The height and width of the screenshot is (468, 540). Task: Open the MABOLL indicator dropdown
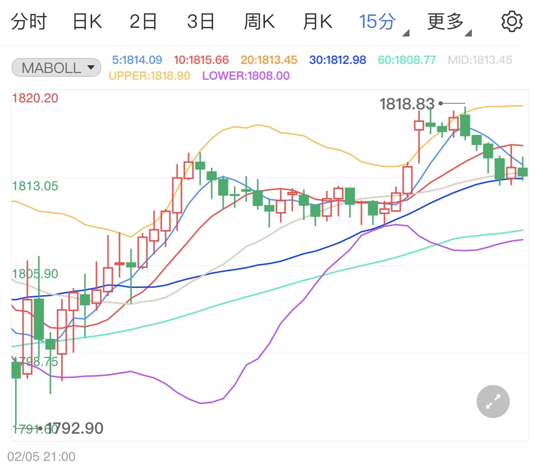coord(56,68)
